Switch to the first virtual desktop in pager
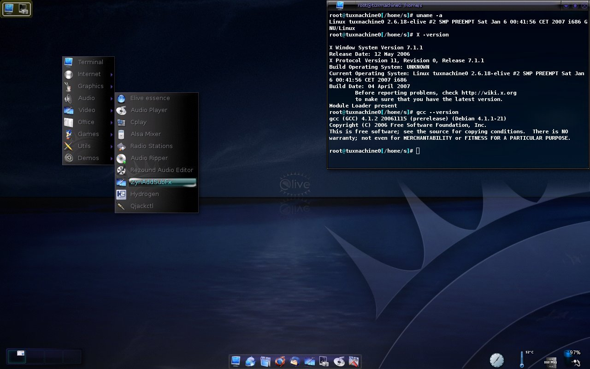This screenshot has width=590, height=369. 17,357
